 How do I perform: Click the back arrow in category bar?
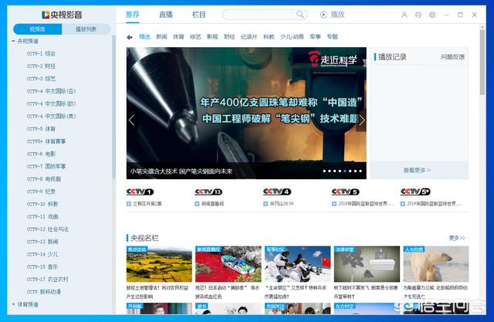130,37
